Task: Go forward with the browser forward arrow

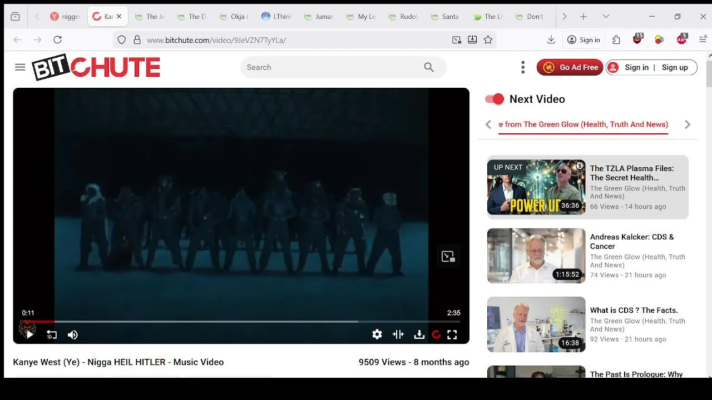Action: tap(37, 39)
